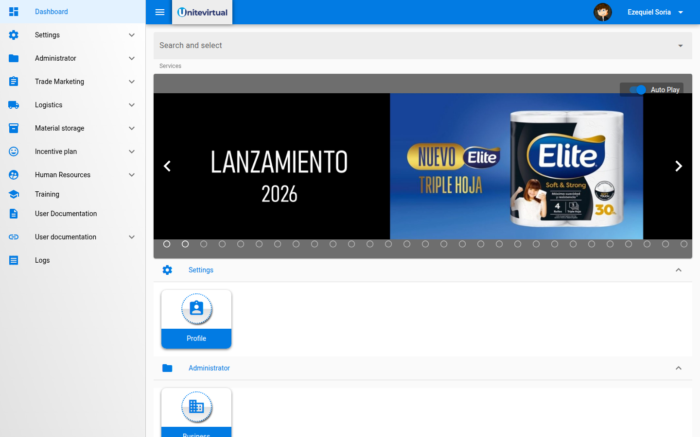The height and width of the screenshot is (437, 700).
Task: Disable the Auto Play switch
Action: [637, 90]
